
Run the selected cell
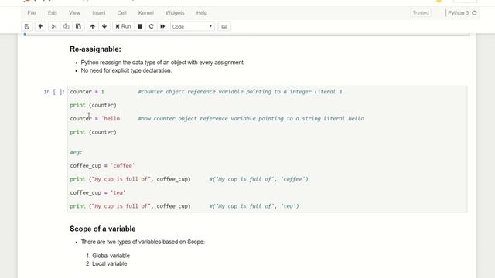pos(123,26)
